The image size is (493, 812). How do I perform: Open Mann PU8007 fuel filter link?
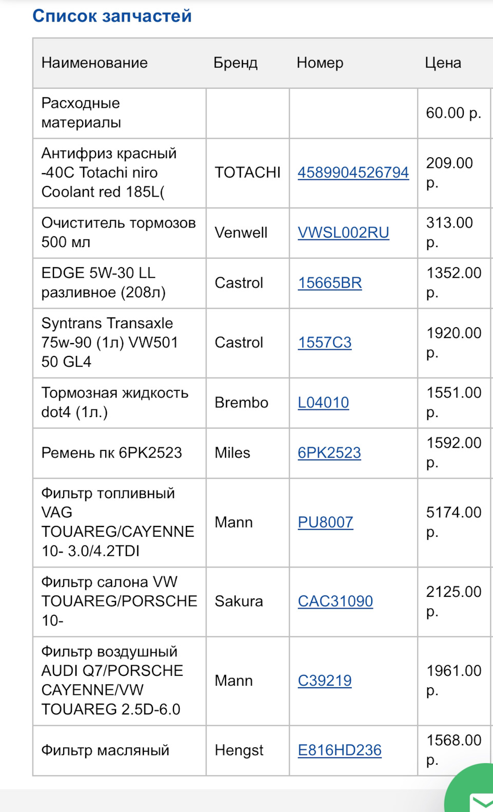coord(325,522)
